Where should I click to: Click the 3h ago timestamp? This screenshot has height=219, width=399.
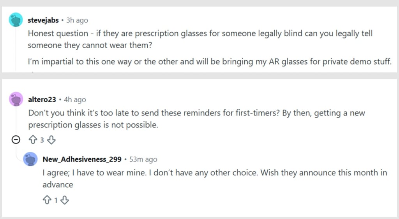(77, 20)
